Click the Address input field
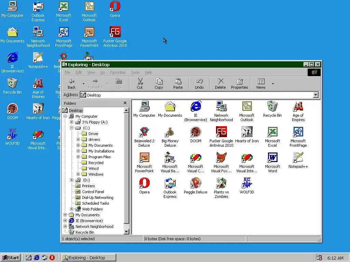This screenshot has height=262, width=350. 197,95
